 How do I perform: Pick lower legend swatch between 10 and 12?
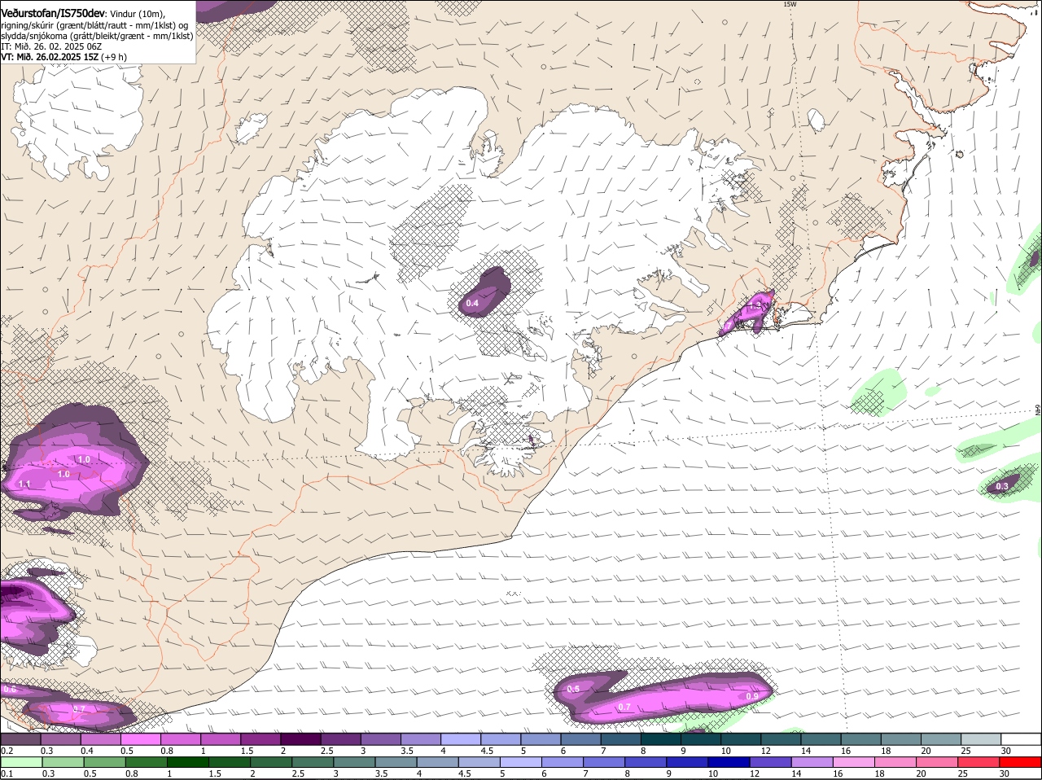(731, 762)
